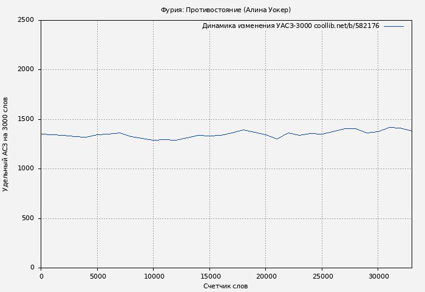Click the 30000 tick on the X-axis
The width and height of the screenshot is (425, 292).
(378, 276)
